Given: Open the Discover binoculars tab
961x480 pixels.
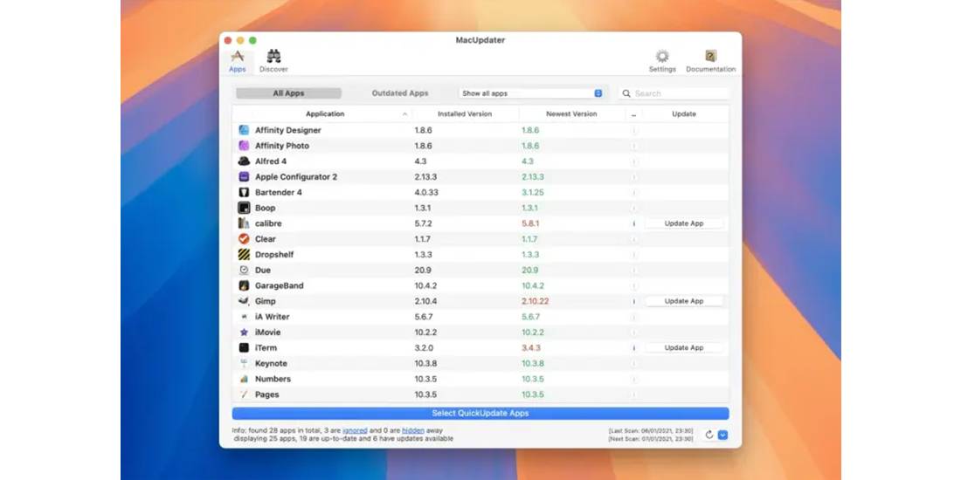Looking at the screenshot, I should (x=273, y=60).
